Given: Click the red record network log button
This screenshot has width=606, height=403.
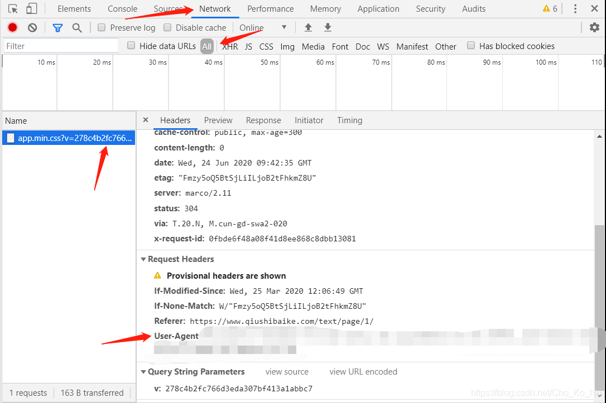Looking at the screenshot, I should pos(12,27).
